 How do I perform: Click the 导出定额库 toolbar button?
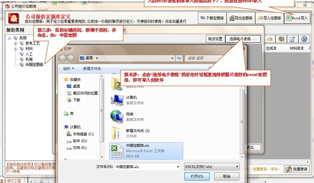[241, 18]
